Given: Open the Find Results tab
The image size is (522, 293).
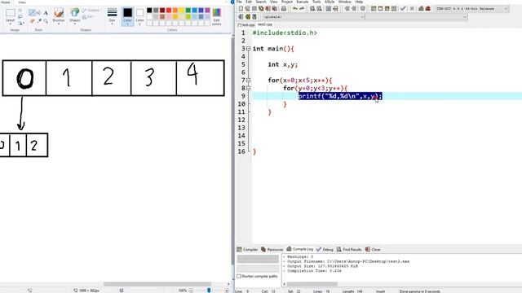Looking at the screenshot, I should click(349, 250).
